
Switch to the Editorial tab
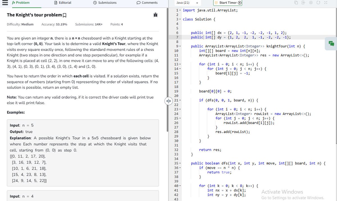tap(63, 3)
